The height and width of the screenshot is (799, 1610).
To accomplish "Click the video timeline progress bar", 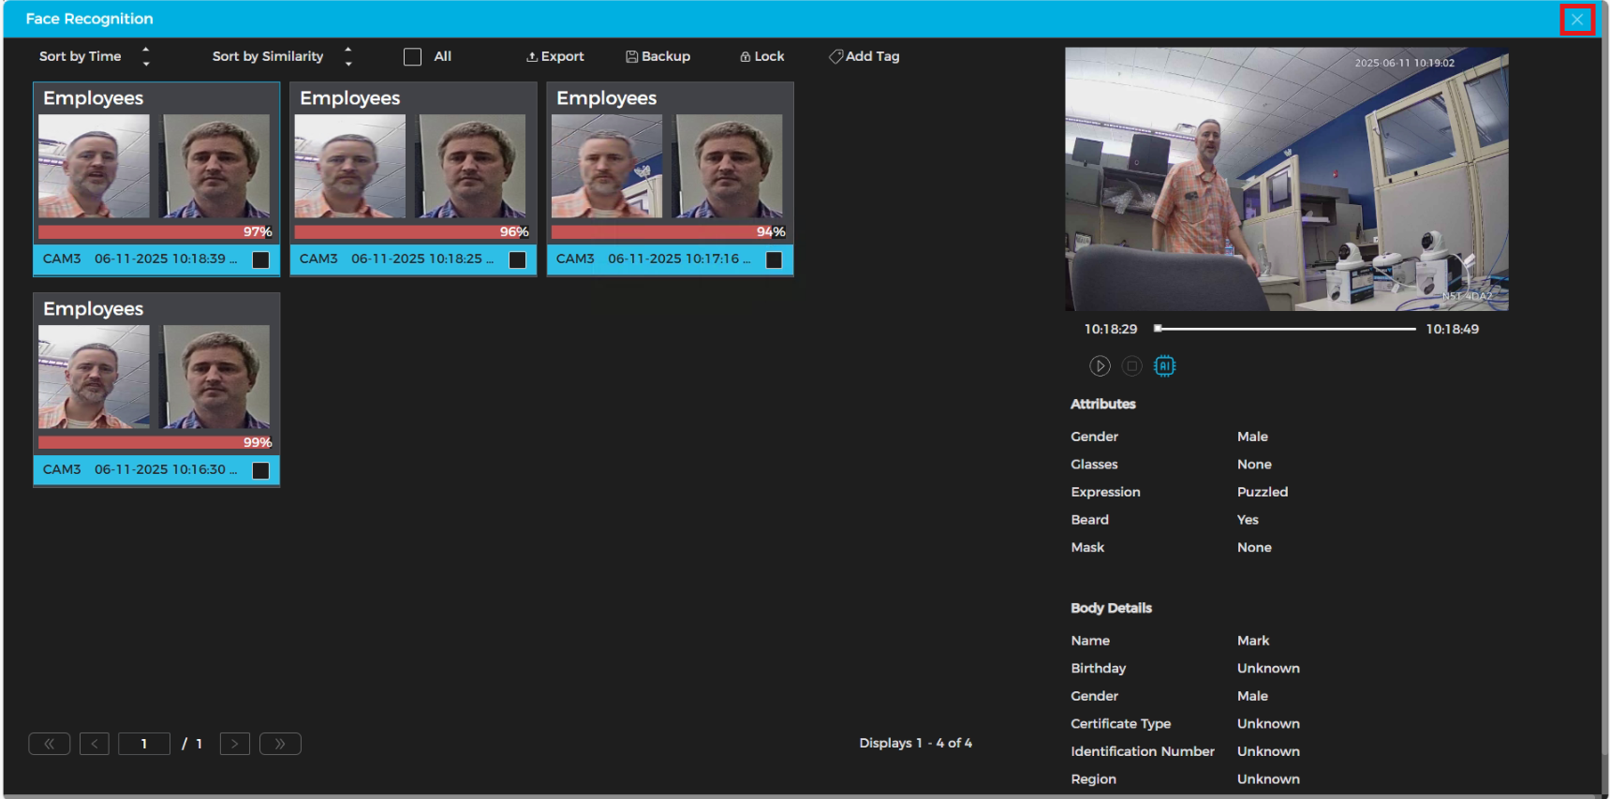I will (1285, 329).
